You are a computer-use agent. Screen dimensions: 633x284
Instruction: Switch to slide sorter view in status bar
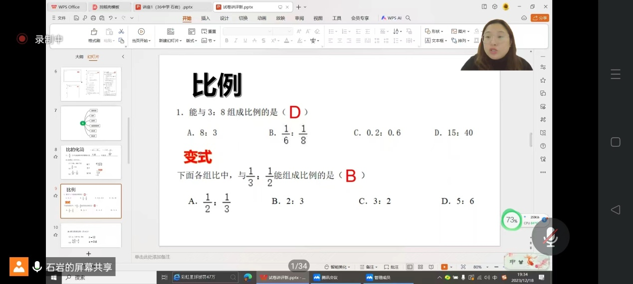tap(421, 267)
